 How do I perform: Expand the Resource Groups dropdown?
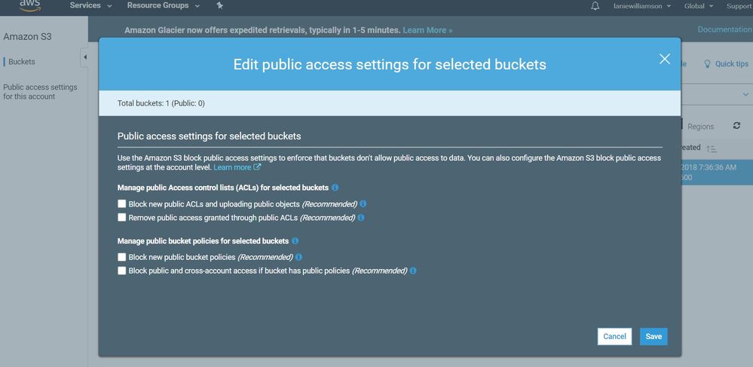tap(164, 6)
